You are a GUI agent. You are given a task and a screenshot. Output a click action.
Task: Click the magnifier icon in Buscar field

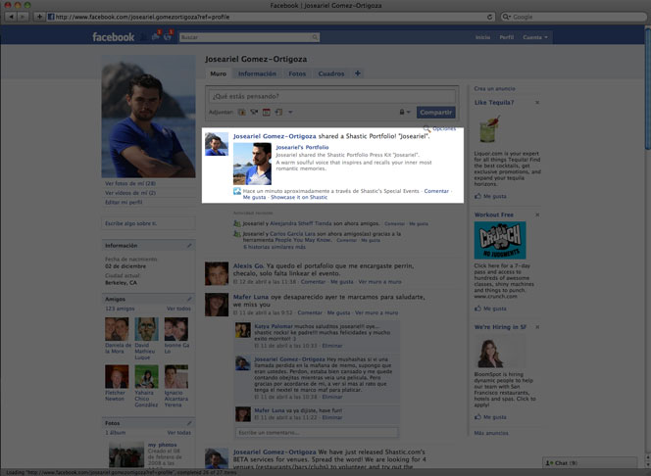pyautogui.click(x=315, y=37)
